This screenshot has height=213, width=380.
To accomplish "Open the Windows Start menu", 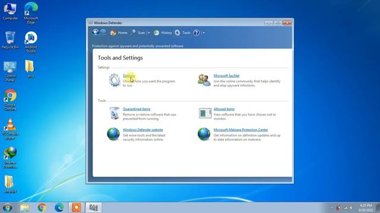I will (8, 208).
